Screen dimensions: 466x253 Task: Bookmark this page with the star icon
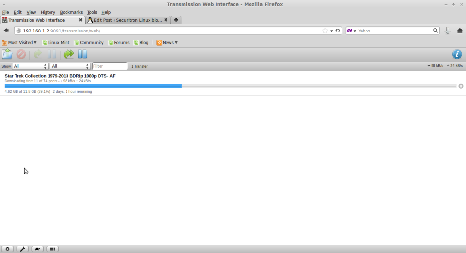[x=325, y=31]
